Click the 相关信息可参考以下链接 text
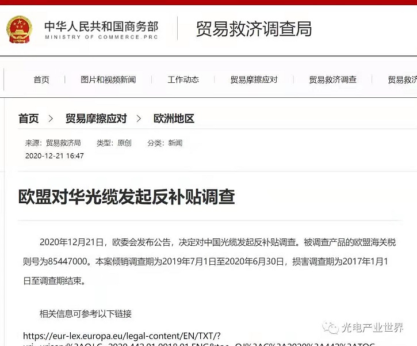417x346 pixels. (x=86, y=314)
